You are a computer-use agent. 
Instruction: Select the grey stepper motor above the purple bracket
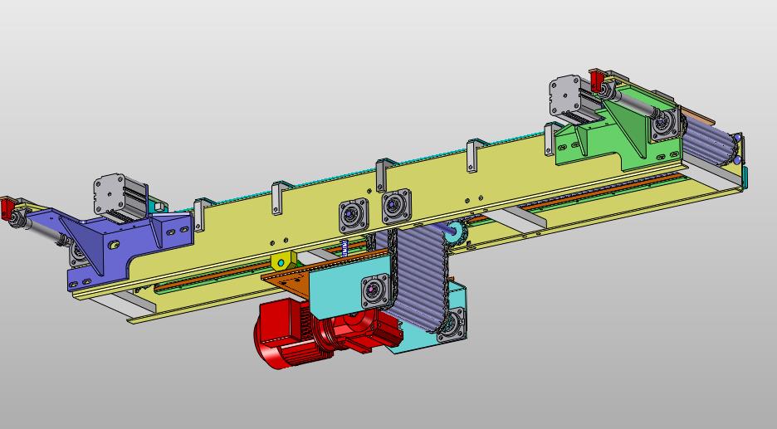pos(120,197)
